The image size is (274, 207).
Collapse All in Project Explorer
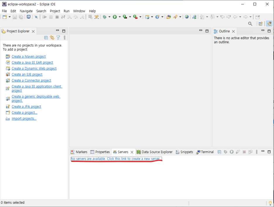tap(46, 38)
